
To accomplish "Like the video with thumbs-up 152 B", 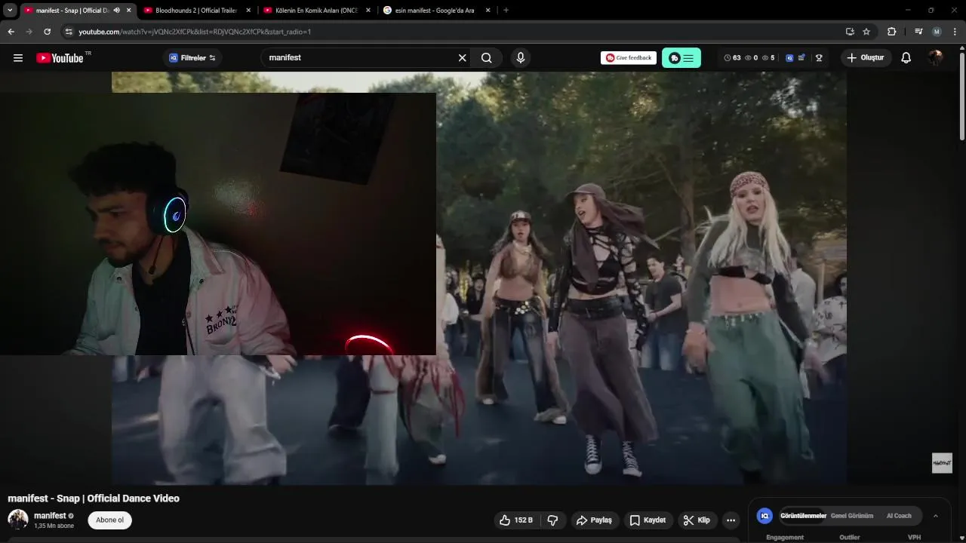I will pyautogui.click(x=516, y=520).
